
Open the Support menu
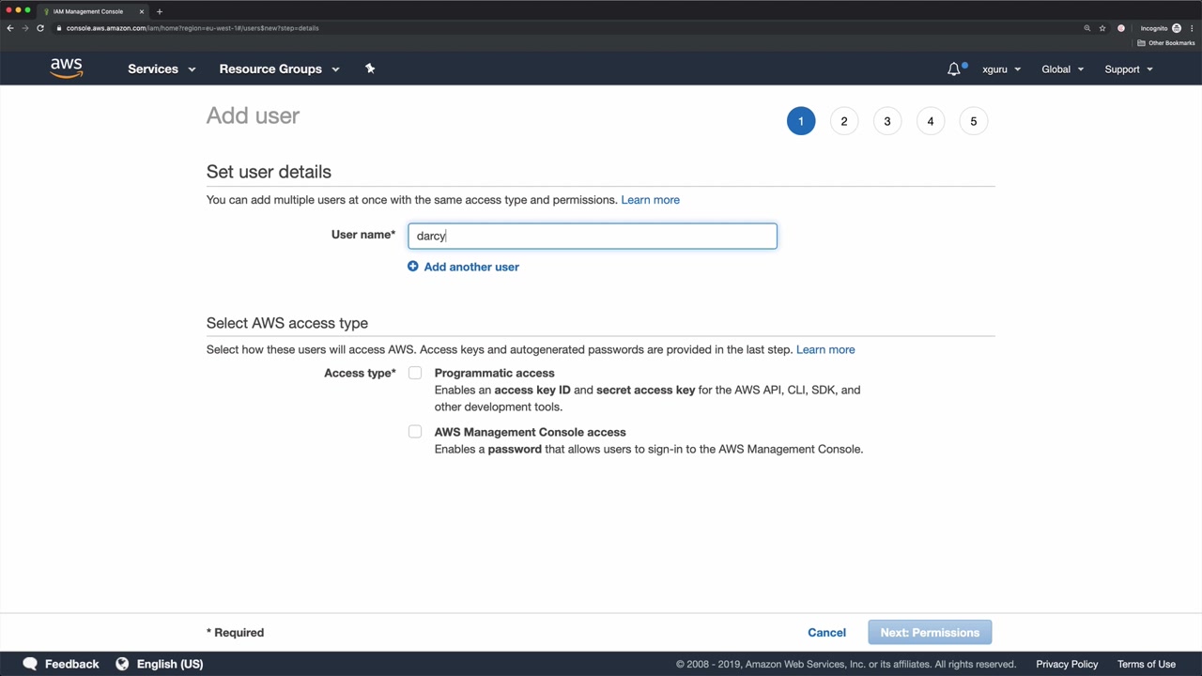pos(1128,69)
